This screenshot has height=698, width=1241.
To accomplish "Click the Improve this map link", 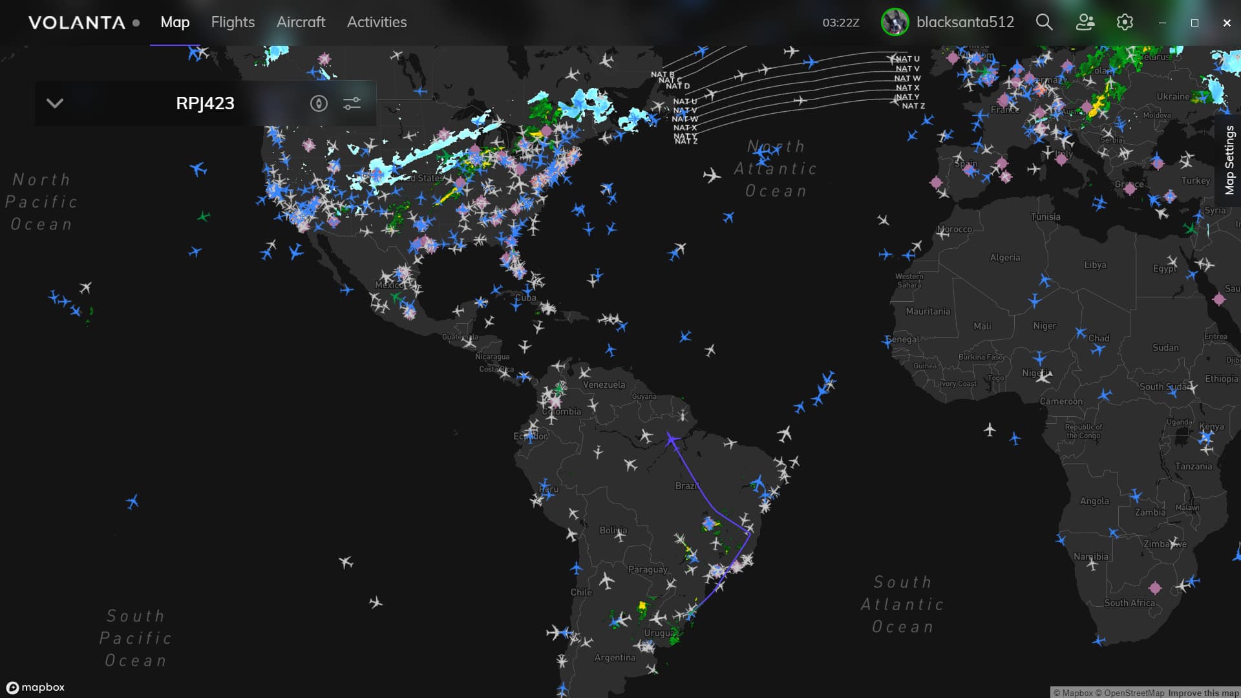I will coord(1203,691).
